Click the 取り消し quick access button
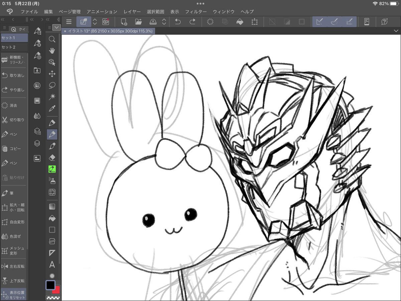 [13, 75]
